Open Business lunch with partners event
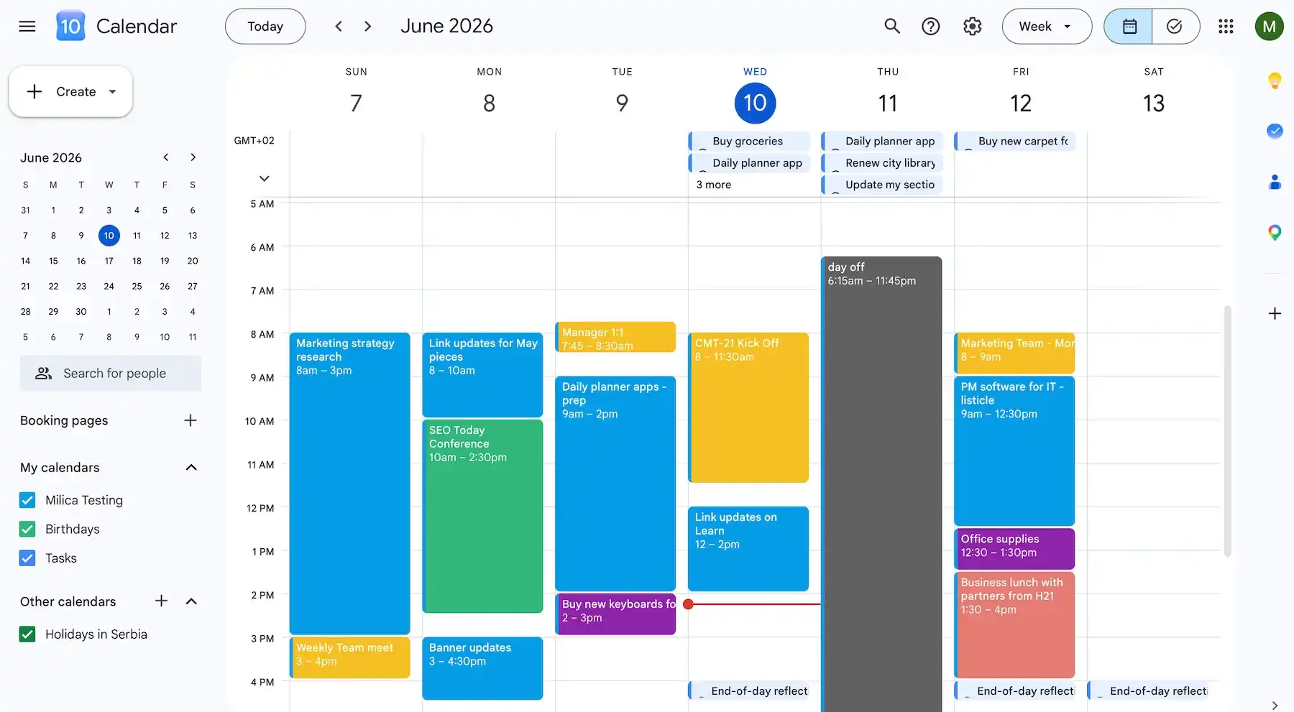This screenshot has width=1294, height=712. (1014, 624)
